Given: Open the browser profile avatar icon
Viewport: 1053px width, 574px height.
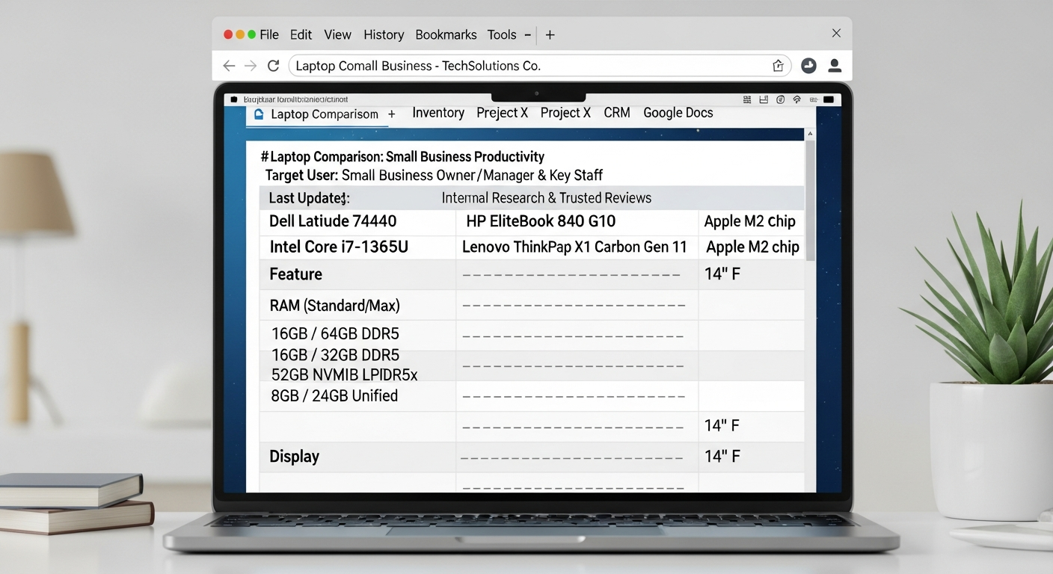Looking at the screenshot, I should click(835, 66).
